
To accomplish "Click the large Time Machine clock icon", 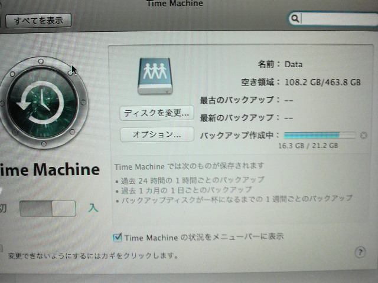I will (x=43, y=103).
